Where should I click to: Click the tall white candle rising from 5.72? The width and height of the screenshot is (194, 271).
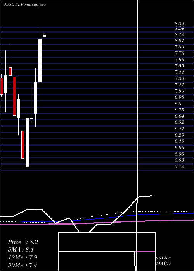(27, 142)
